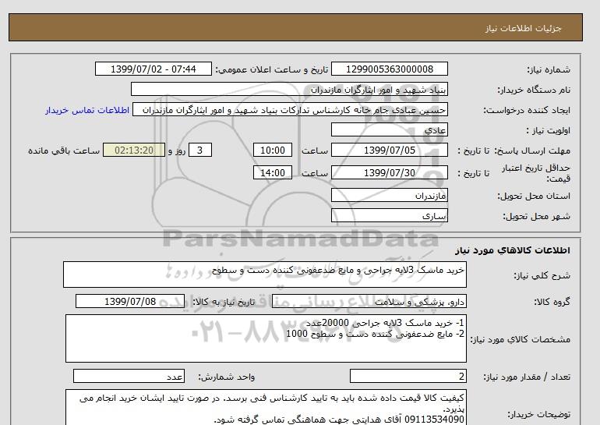Image resolution: width=600 pixels, height=425 pixels.
Task: Click the response deadline time 10:00
Action: click(x=273, y=150)
